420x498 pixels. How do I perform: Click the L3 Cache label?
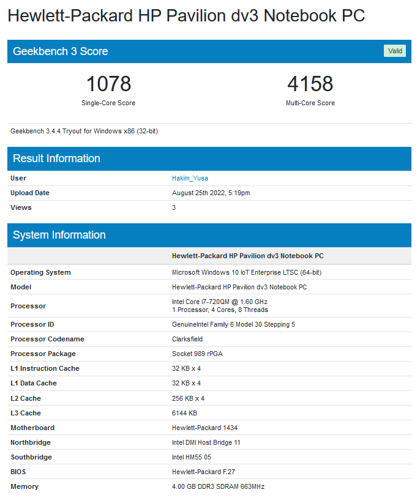coord(26,413)
